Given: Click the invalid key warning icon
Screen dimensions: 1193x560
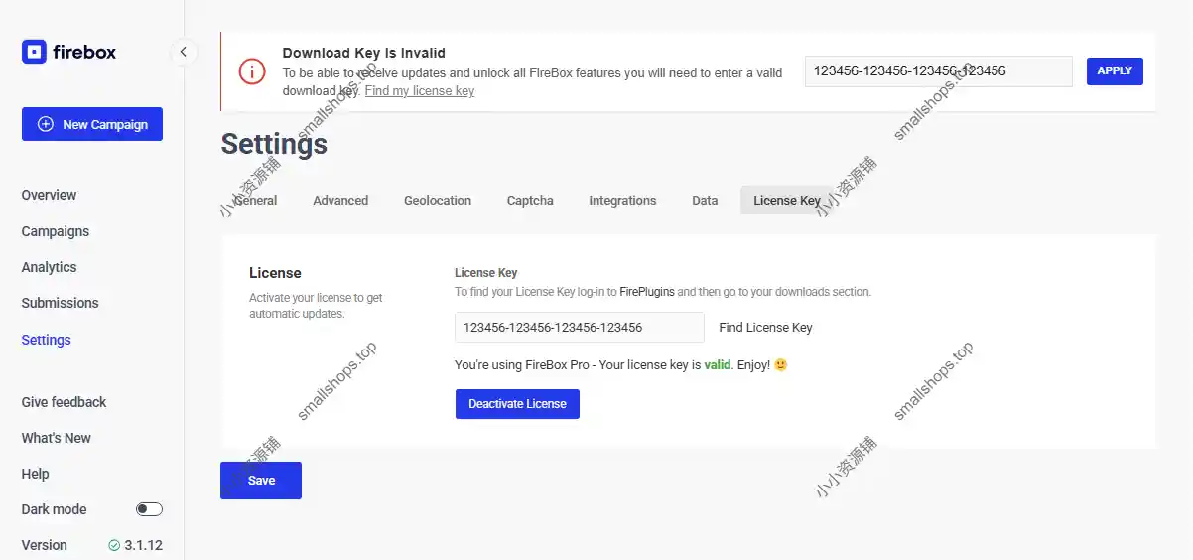Looking at the screenshot, I should pyautogui.click(x=252, y=71).
